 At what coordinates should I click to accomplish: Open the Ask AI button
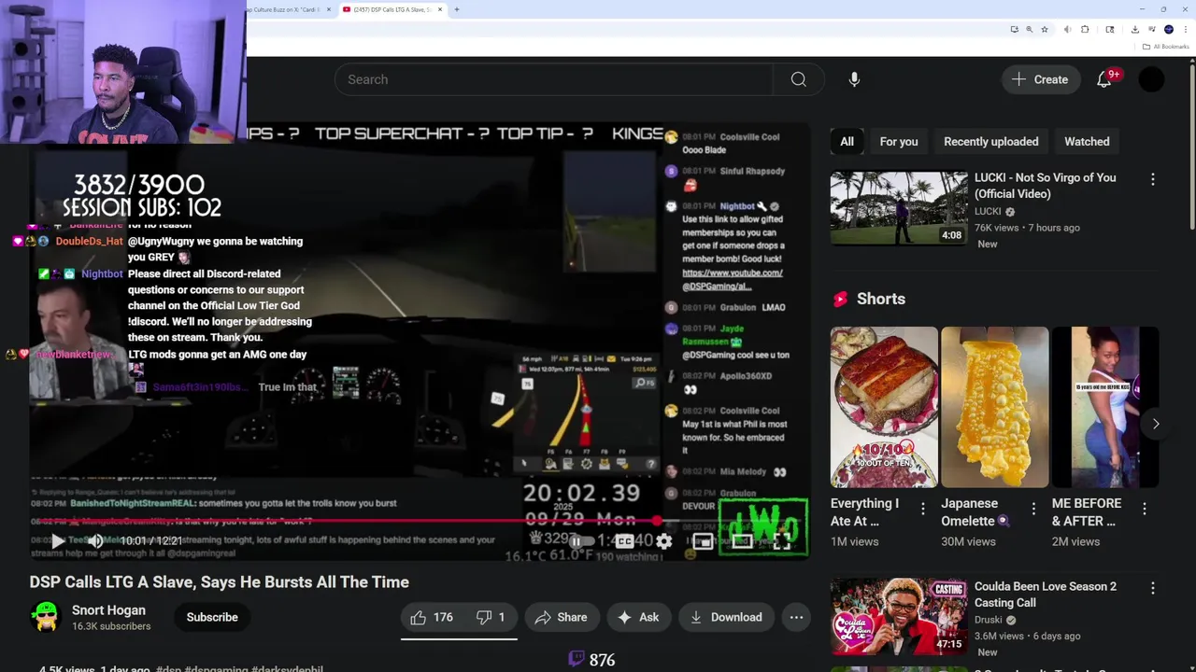point(638,617)
